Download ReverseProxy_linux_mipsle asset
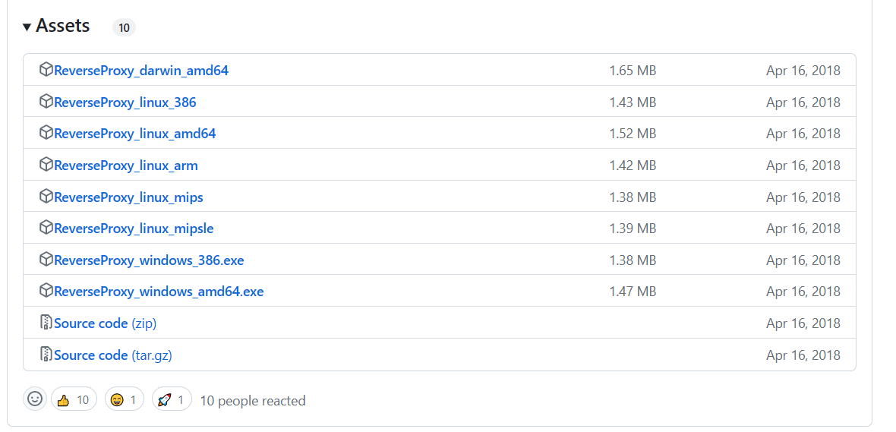This screenshot has width=896, height=432. (x=134, y=229)
